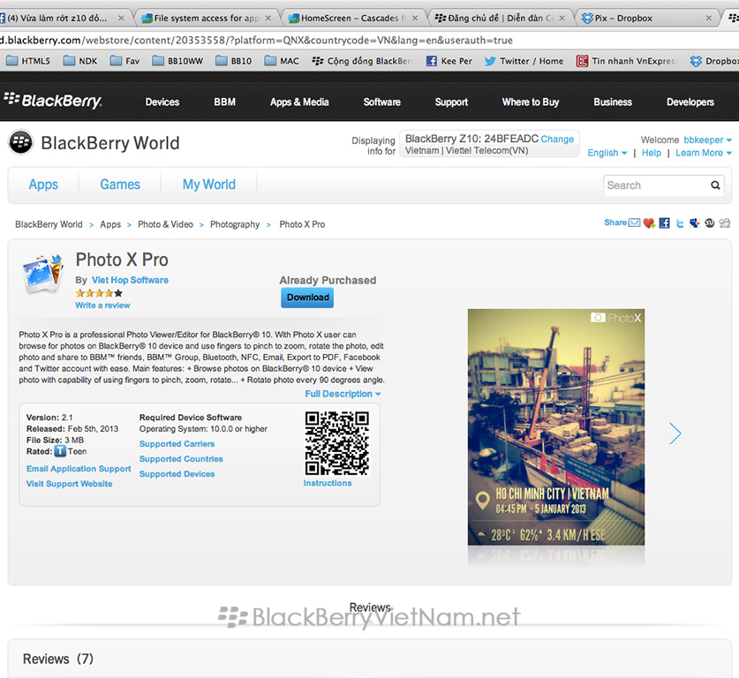Viewport: 739px width, 678px height.
Task: Add app to favorites with heart icon
Action: [649, 222]
